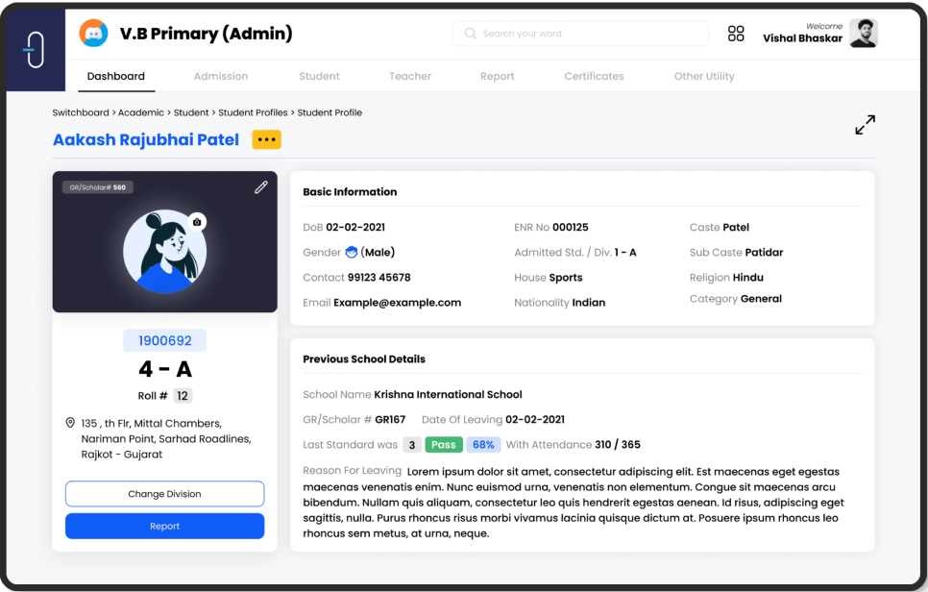Click the Search your word field
Image resolution: width=928 pixels, height=592 pixels.
[x=580, y=34]
